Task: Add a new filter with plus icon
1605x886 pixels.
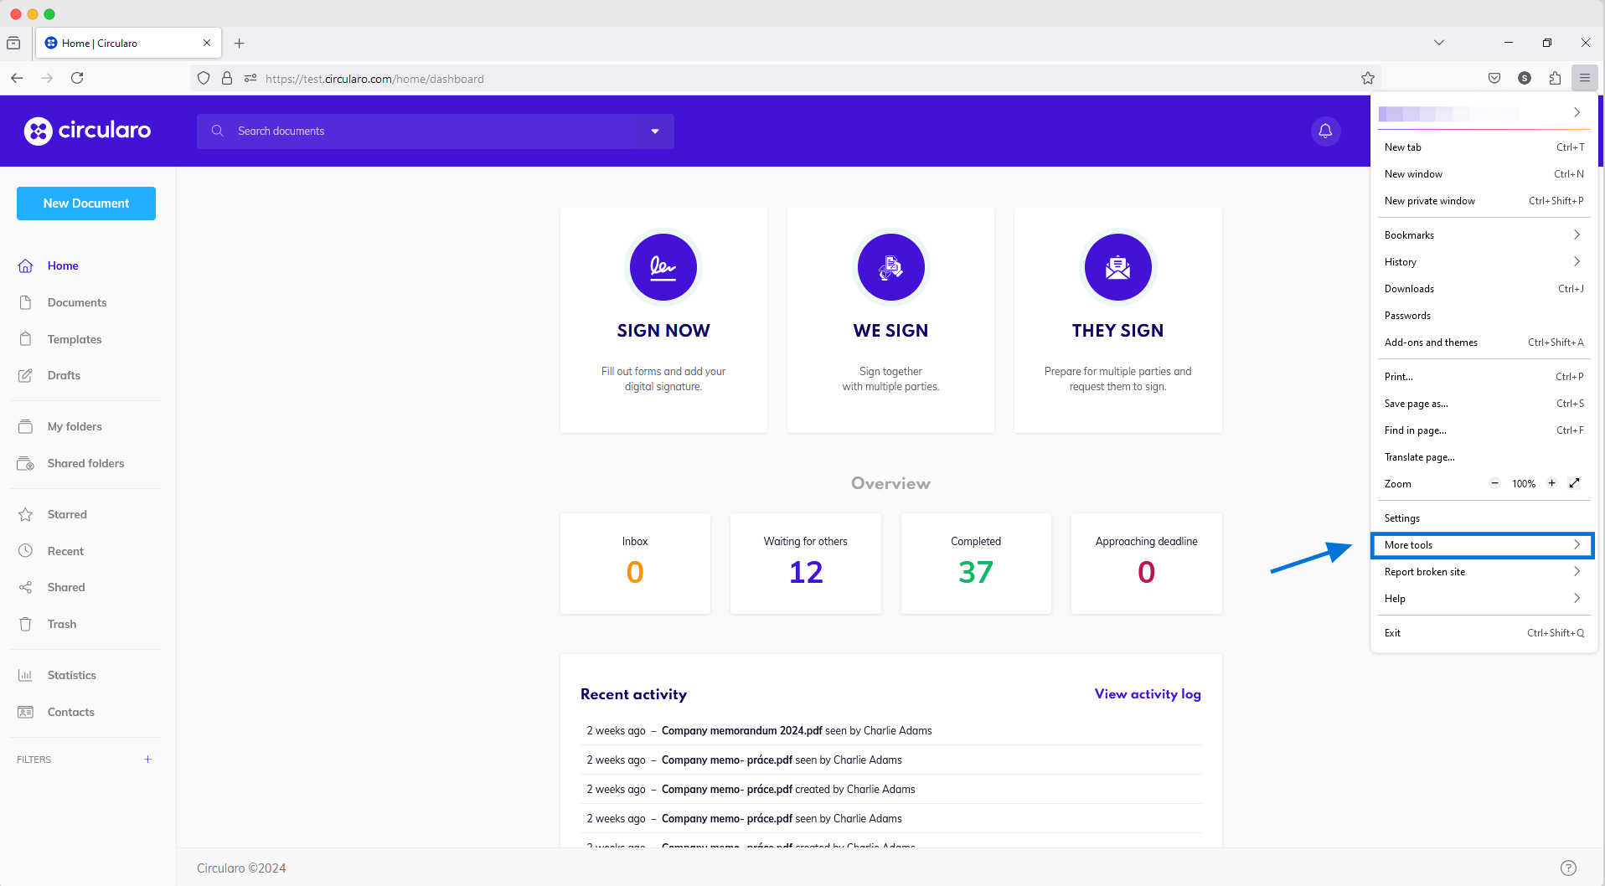Action: [147, 759]
